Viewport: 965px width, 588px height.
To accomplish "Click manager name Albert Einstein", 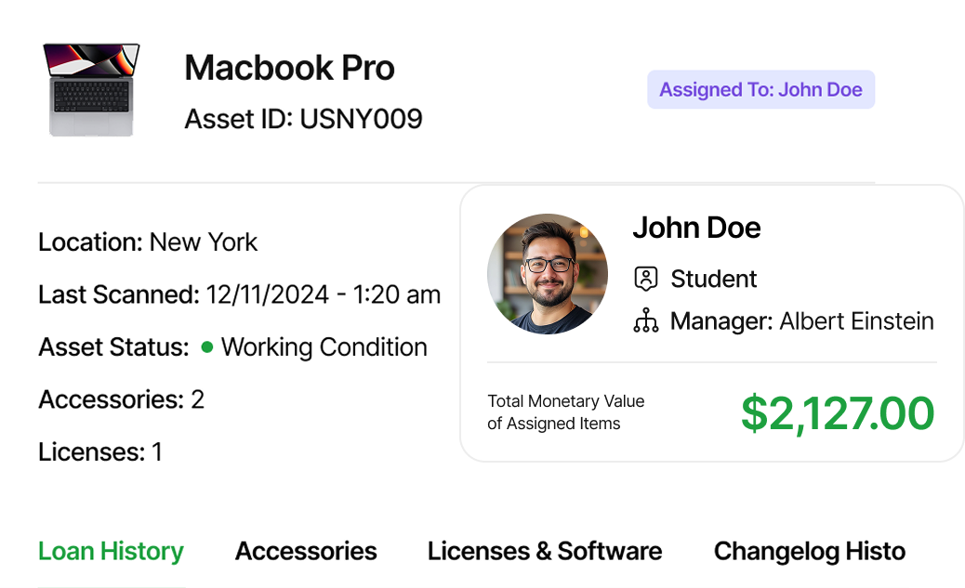I will 856,321.
